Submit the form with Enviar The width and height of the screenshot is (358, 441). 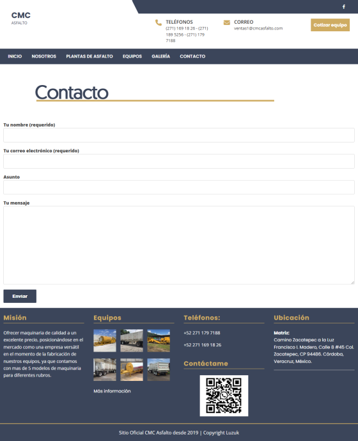[20, 296]
